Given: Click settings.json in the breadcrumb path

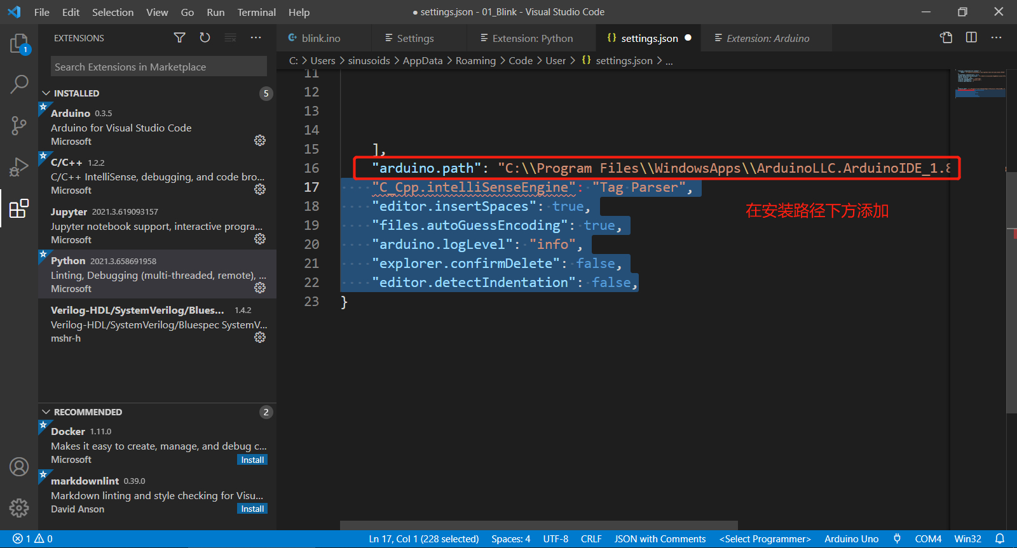Looking at the screenshot, I should point(624,60).
